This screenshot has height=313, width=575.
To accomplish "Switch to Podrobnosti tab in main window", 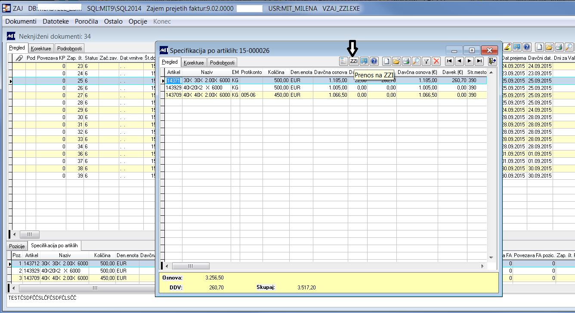I will [69, 49].
